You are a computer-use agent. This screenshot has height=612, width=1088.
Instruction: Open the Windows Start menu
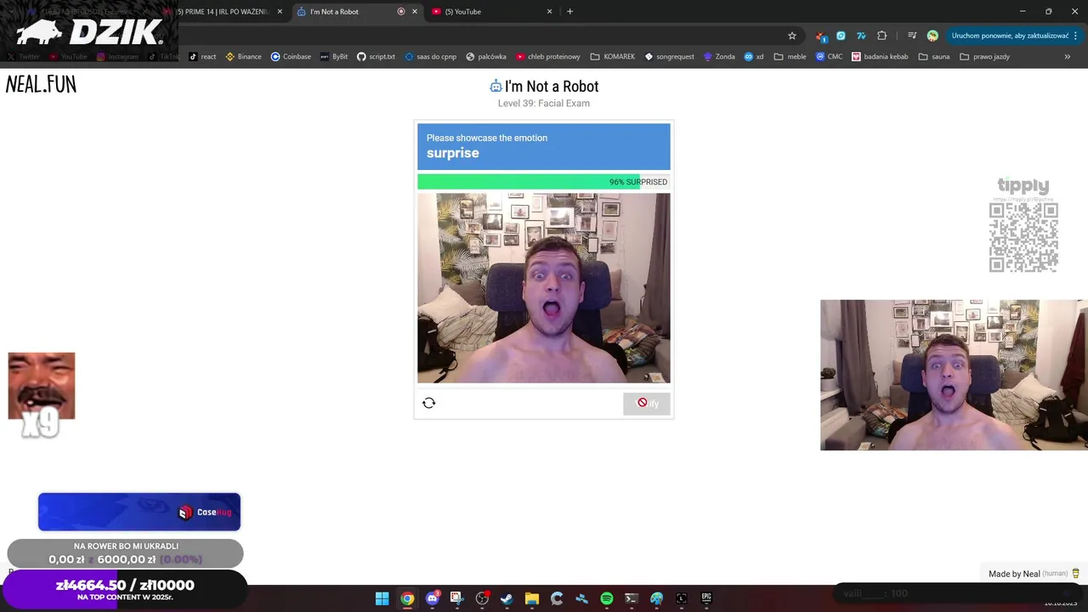382,598
